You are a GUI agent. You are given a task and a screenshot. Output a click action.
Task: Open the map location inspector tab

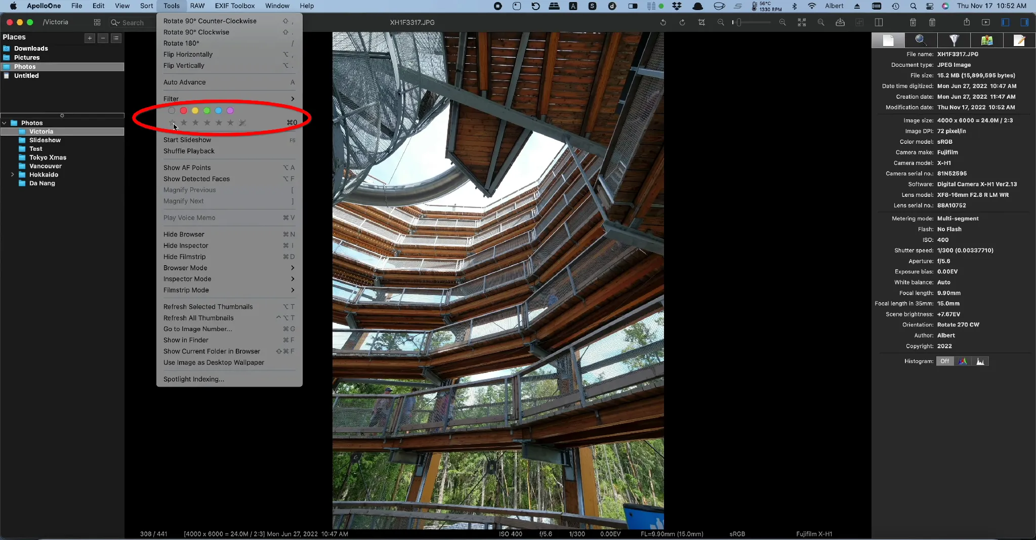(987, 40)
